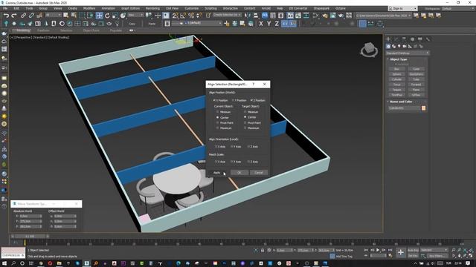Open the selection filter All dropdown
Image resolution: width=476 pixels, height=267 pixels.
coord(53,15)
